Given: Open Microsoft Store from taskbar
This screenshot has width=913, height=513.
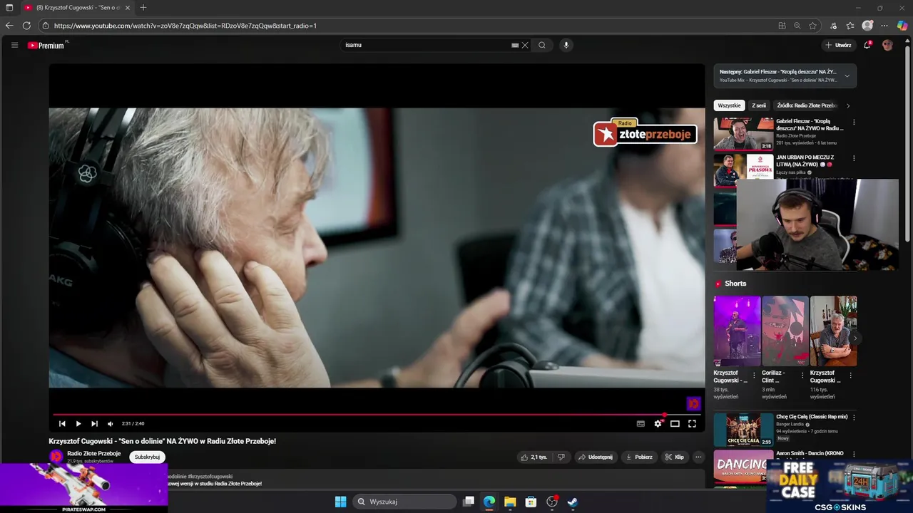Looking at the screenshot, I should [x=531, y=502].
